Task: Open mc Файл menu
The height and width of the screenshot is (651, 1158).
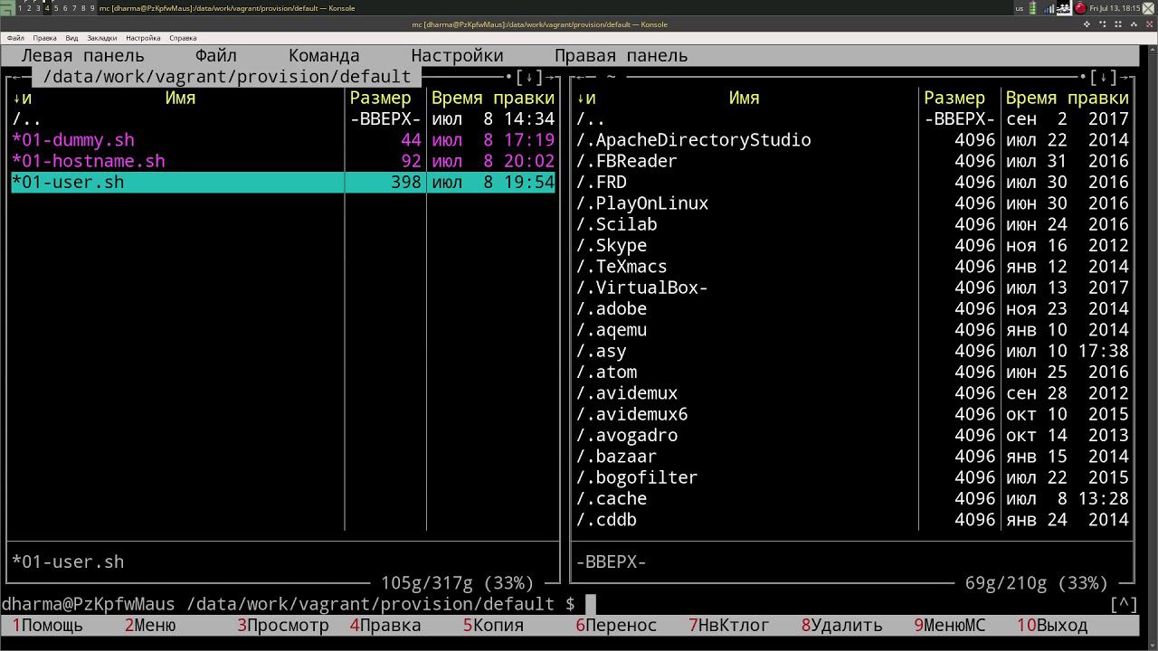Action: pos(215,56)
